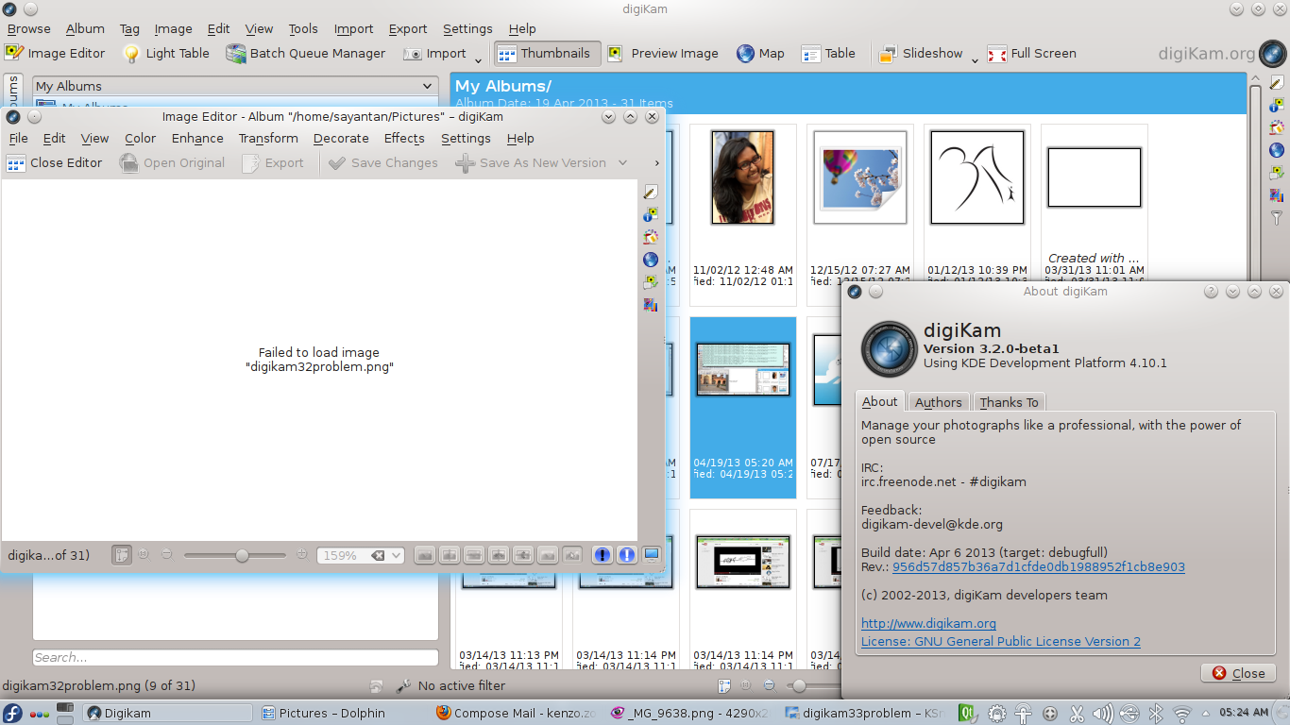Image resolution: width=1290 pixels, height=725 pixels.
Task: Open the GNU General Public License link
Action: (x=1000, y=642)
